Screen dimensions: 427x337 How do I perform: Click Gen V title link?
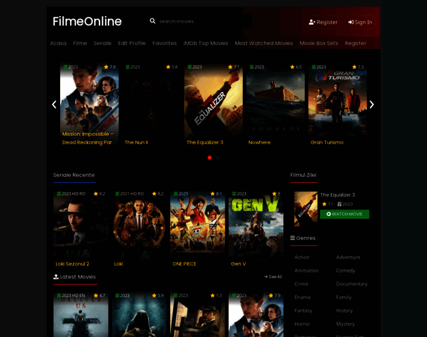tap(238, 264)
